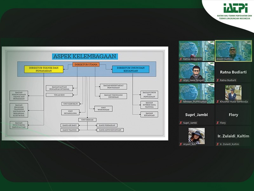The height and width of the screenshot is (191, 254).
Task: Click the UNIT KEBUREJO box
Action: point(70,104)
